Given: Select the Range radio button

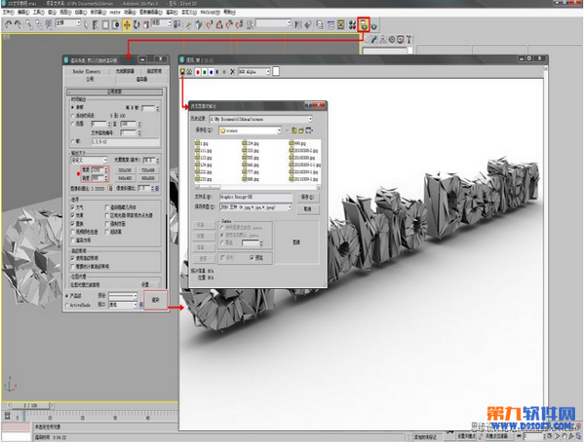Looking at the screenshot, I should pyautogui.click(x=73, y=124).
